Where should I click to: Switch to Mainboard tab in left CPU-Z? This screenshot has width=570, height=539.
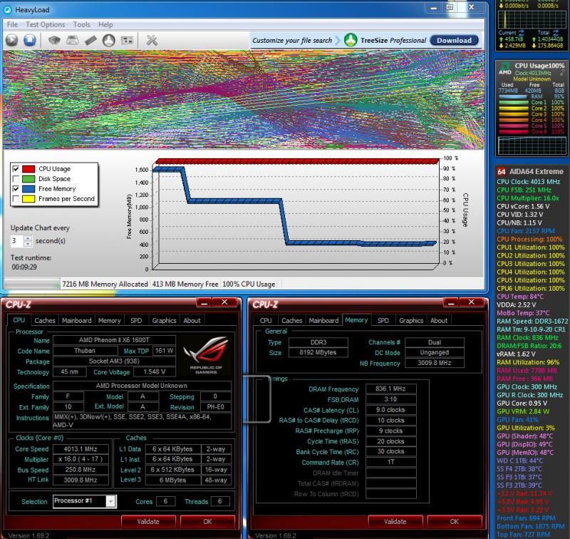click(76, 321)
